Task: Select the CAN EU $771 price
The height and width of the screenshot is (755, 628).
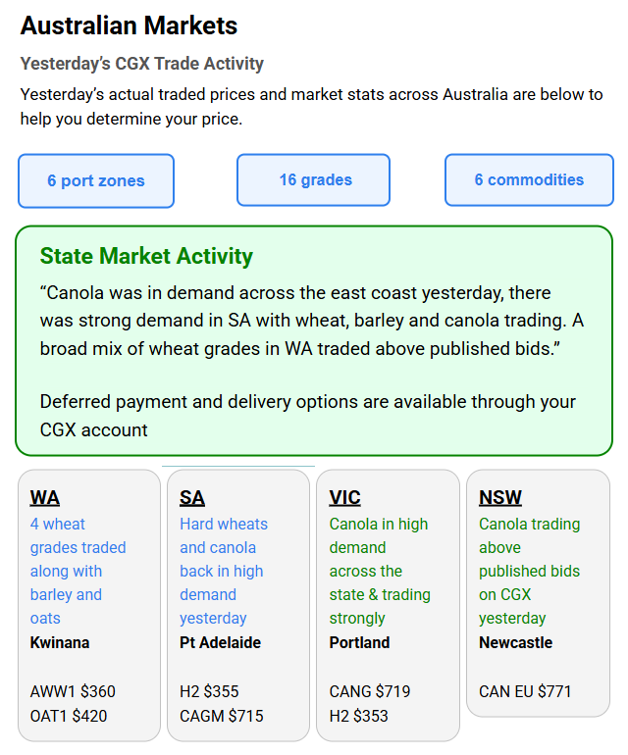Action: pos(525,691)
